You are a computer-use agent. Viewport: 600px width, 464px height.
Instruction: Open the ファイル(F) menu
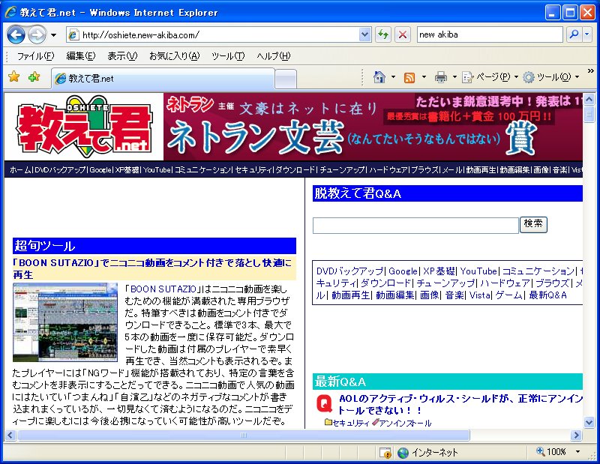click(35, 56)
